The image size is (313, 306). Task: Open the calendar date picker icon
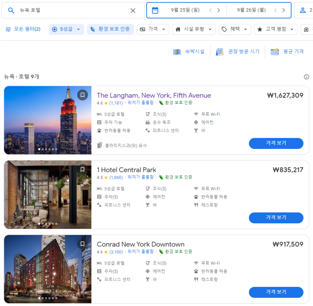click(155, 10)
